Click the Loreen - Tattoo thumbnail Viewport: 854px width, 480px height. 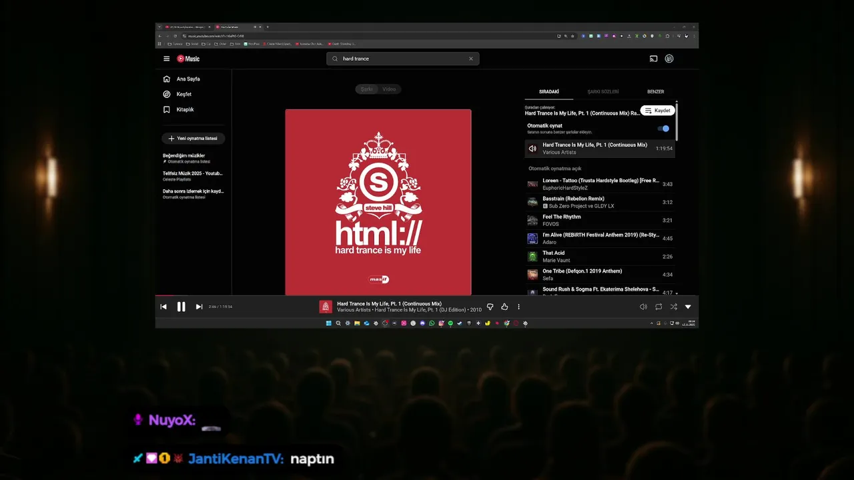[532, 184]
